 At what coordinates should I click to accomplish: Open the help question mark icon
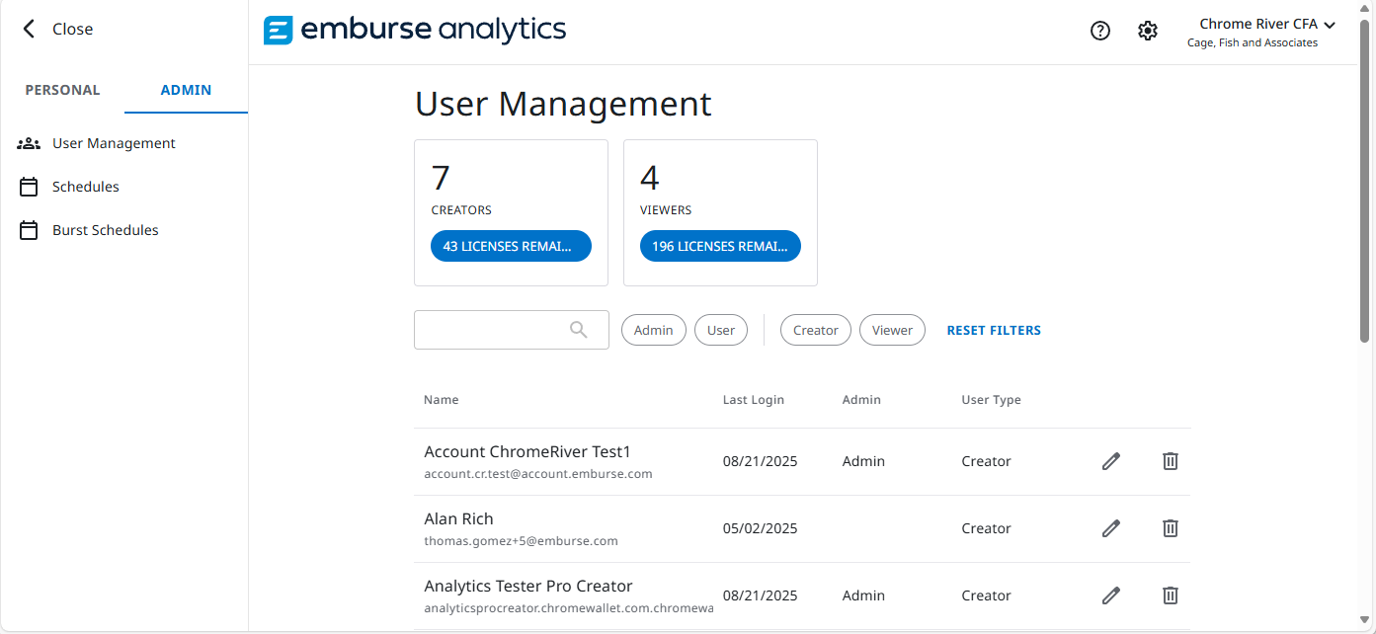click(1099, 31)
